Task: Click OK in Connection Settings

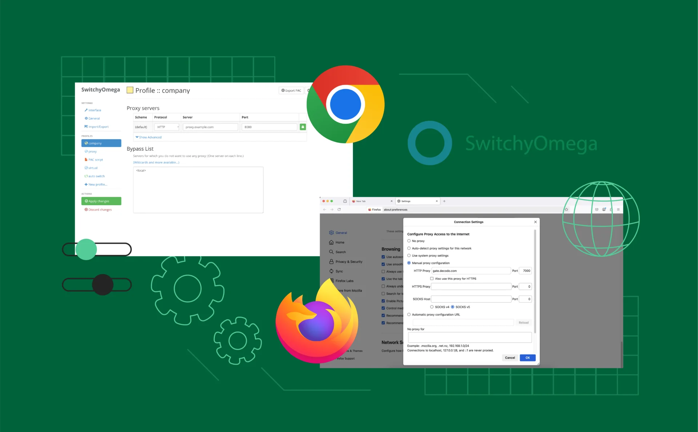Action: coord(527,358)
